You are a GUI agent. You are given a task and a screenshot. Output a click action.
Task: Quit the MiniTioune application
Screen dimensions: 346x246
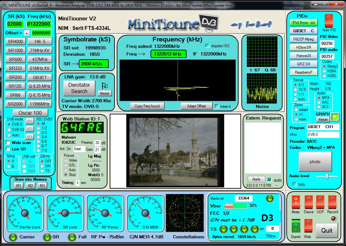[x=327, y=231]
